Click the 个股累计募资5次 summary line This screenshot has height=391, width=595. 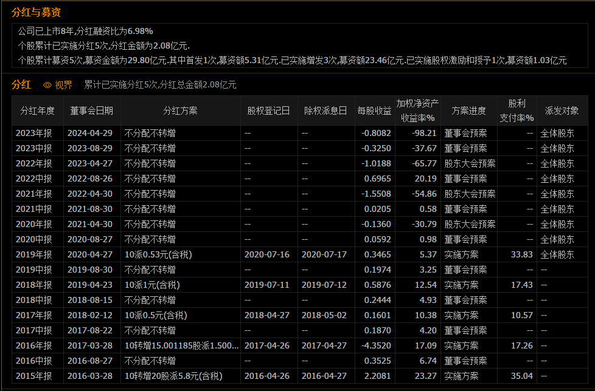[x=292, y=60]
